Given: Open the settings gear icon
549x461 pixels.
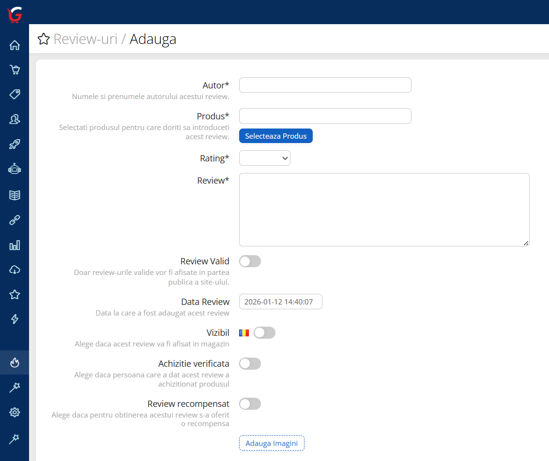Looking at the screenshot, I should click(15, 412).
